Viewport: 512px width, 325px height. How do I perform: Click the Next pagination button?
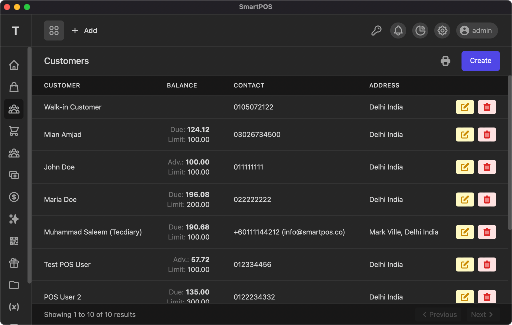coord(483,314)
